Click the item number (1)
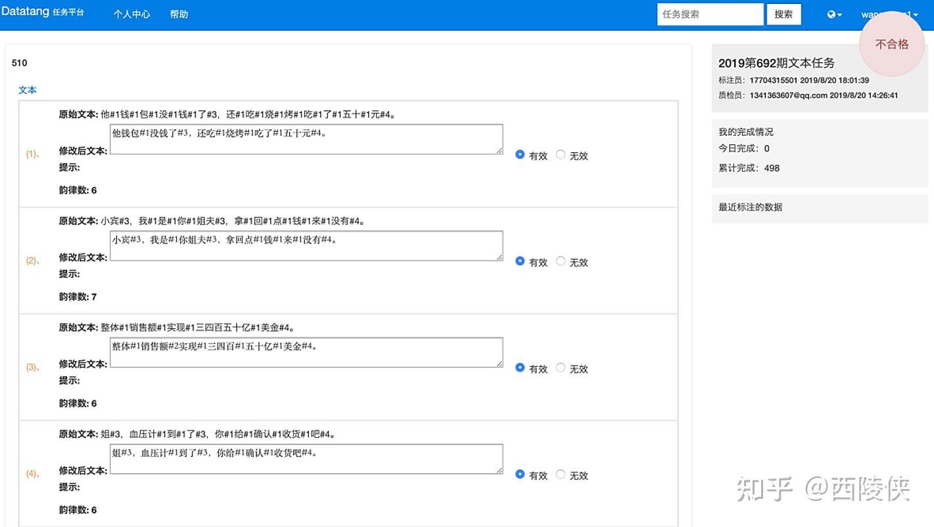This screenshot has height=527, width=934. tap(33, 154)
